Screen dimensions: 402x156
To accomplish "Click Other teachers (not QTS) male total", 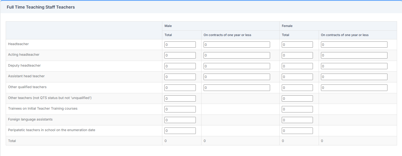I will click(x=180, y=98).
